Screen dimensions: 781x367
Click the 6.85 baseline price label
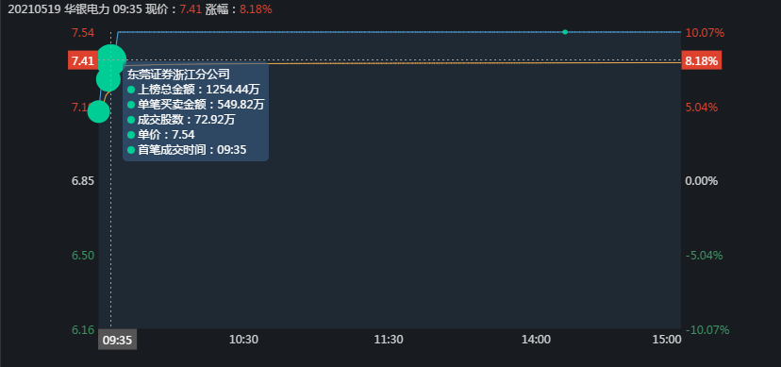83,181
